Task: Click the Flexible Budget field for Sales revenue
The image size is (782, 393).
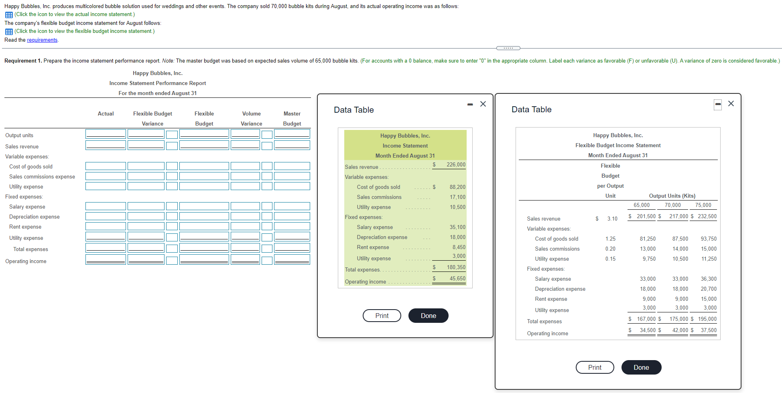Action: click(204, 144)
